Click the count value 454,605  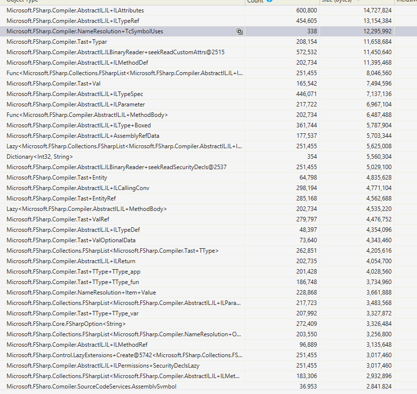pyautogui.click(x=307, y=21)
